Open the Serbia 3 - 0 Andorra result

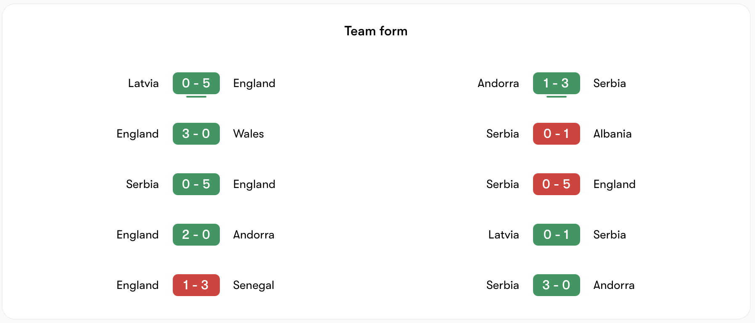tap(556, 285)
